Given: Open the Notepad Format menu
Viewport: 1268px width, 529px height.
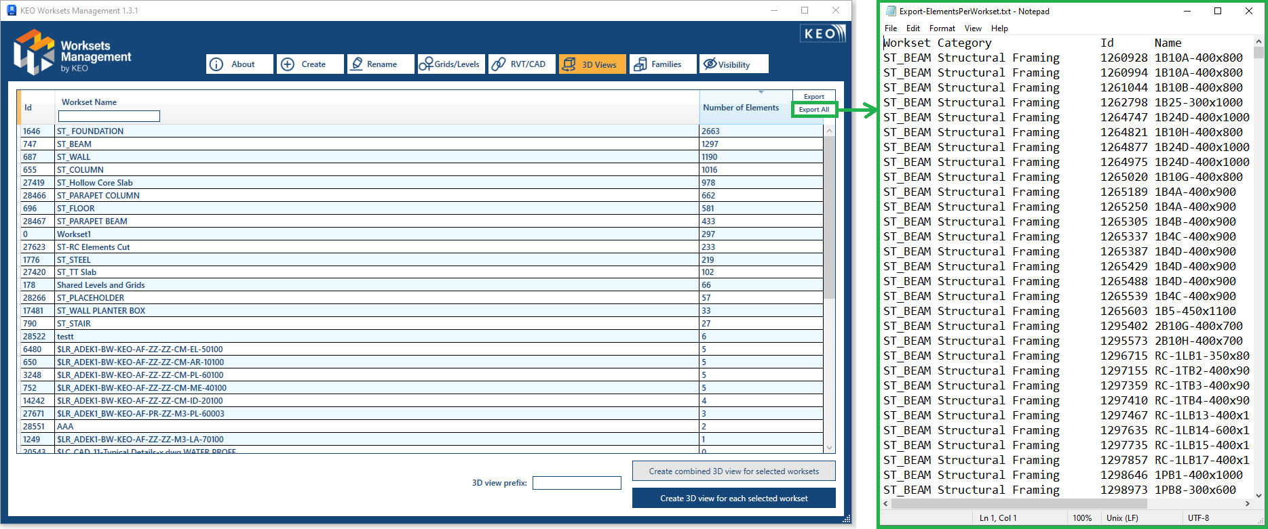Looking at the screenshot, I should (x=942, y=28).
